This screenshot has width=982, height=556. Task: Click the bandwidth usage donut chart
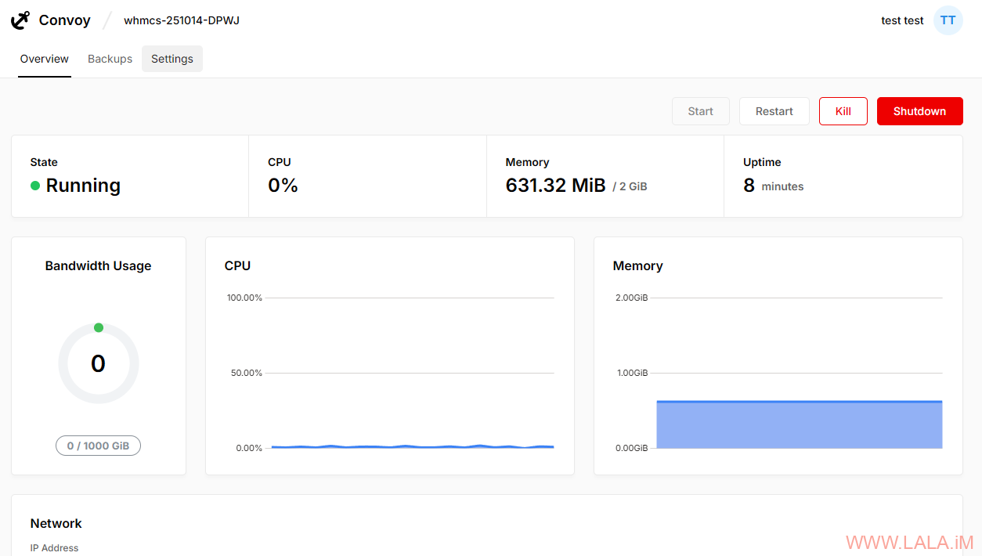pos(99,364)
